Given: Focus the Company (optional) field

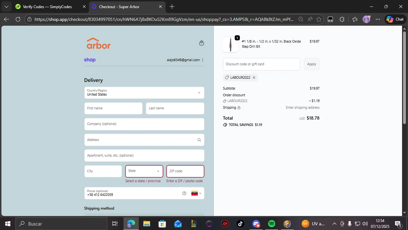Looking at the screenshot, I should (x=144, y=124).
